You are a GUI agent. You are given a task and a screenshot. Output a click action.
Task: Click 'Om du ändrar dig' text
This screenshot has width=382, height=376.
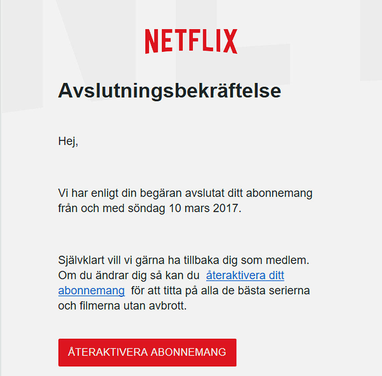[x=103, y=275]
